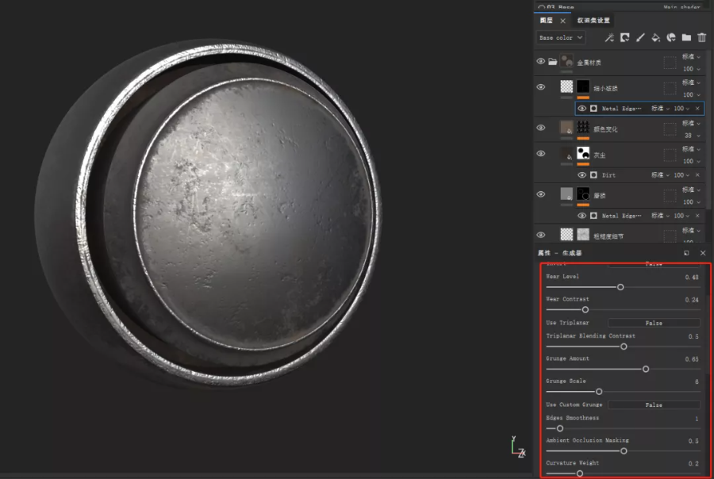Click the Grunge Scale slider handle
This screenshot has height=479, width=714.
pos(599,392)
